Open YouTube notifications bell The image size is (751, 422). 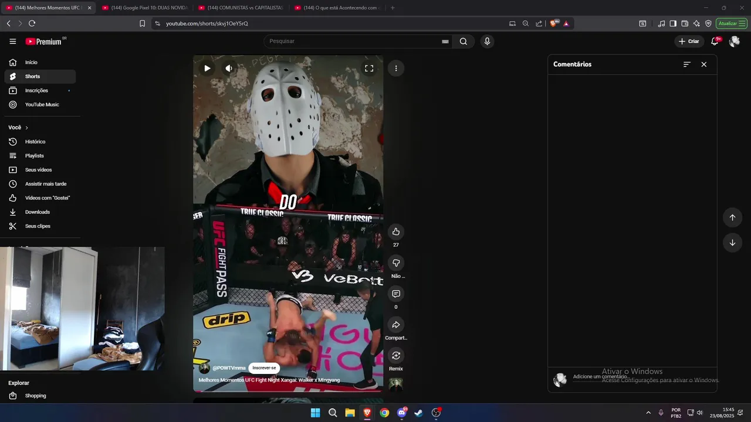(x=715, y=41)
